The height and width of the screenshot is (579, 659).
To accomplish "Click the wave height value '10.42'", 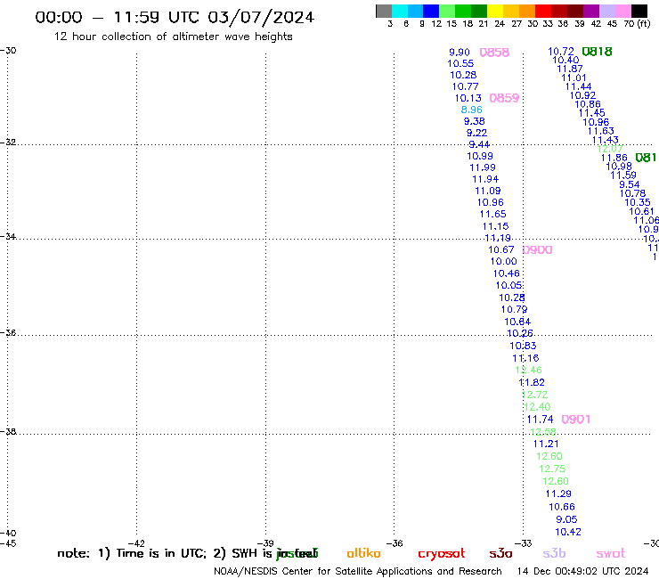I will click(568, 532).
